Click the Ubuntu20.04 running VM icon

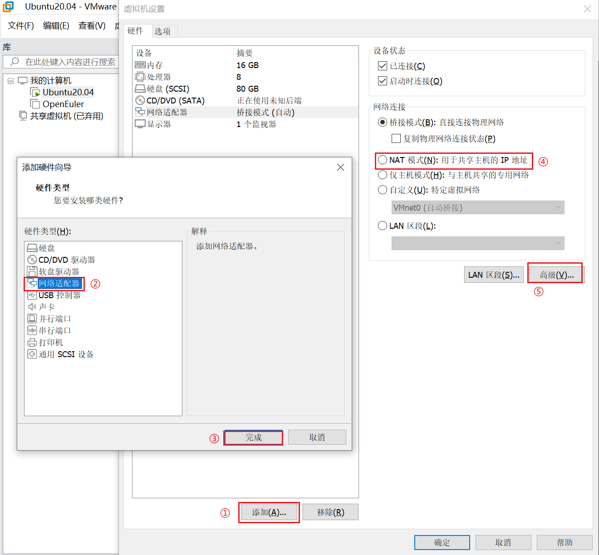pyautogui.click(x=35, y=92)
